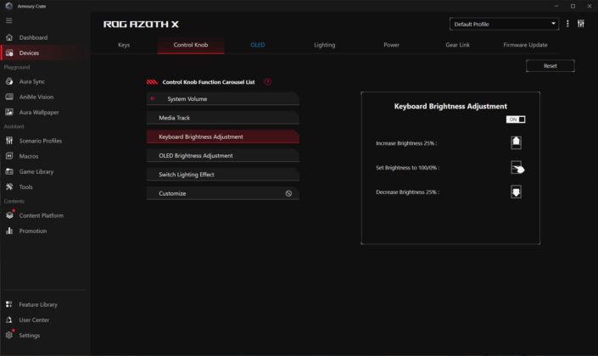Select the Devices sidebar icon
The height and width of the screenshot is (356, 598).
[9, 53]
